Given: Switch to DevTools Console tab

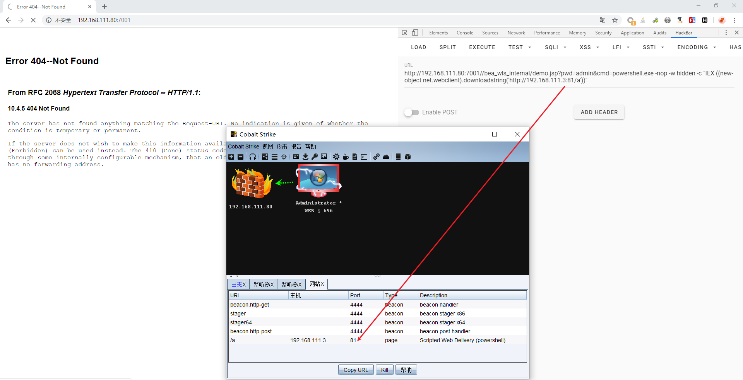Looking at the screenshot, I should point(465,33).
